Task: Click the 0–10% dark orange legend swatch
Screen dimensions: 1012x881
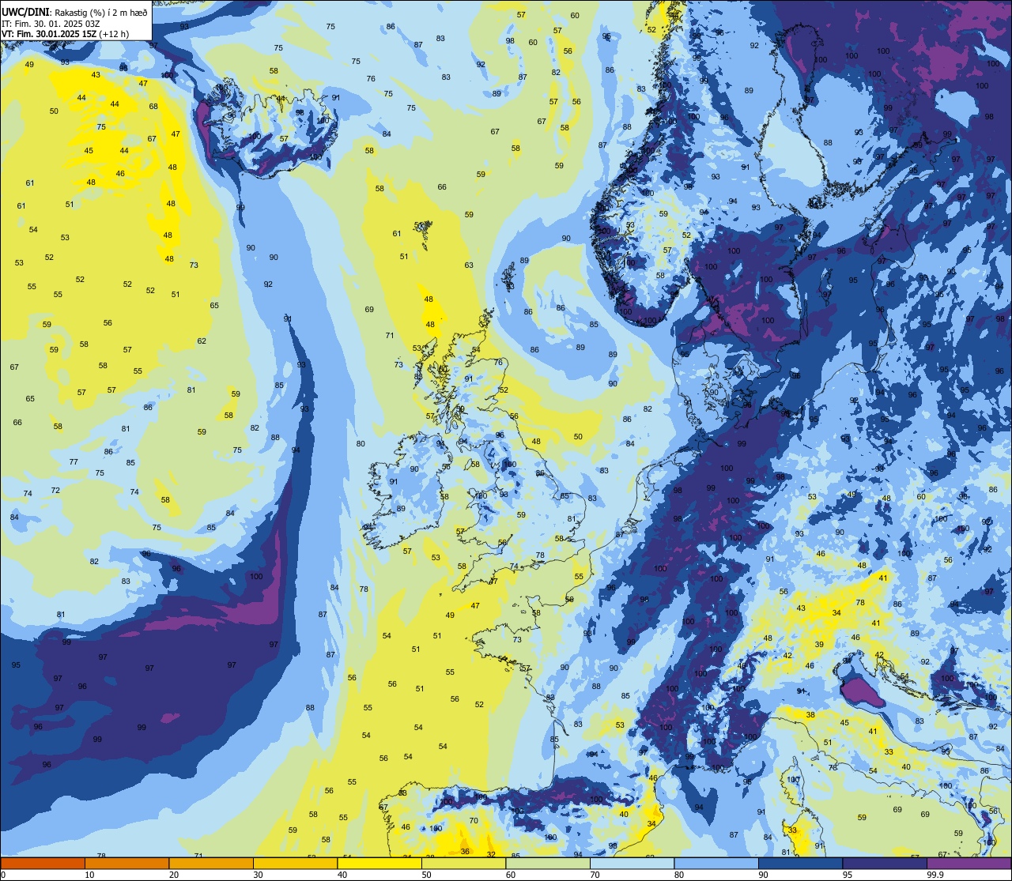Action: 43,864
